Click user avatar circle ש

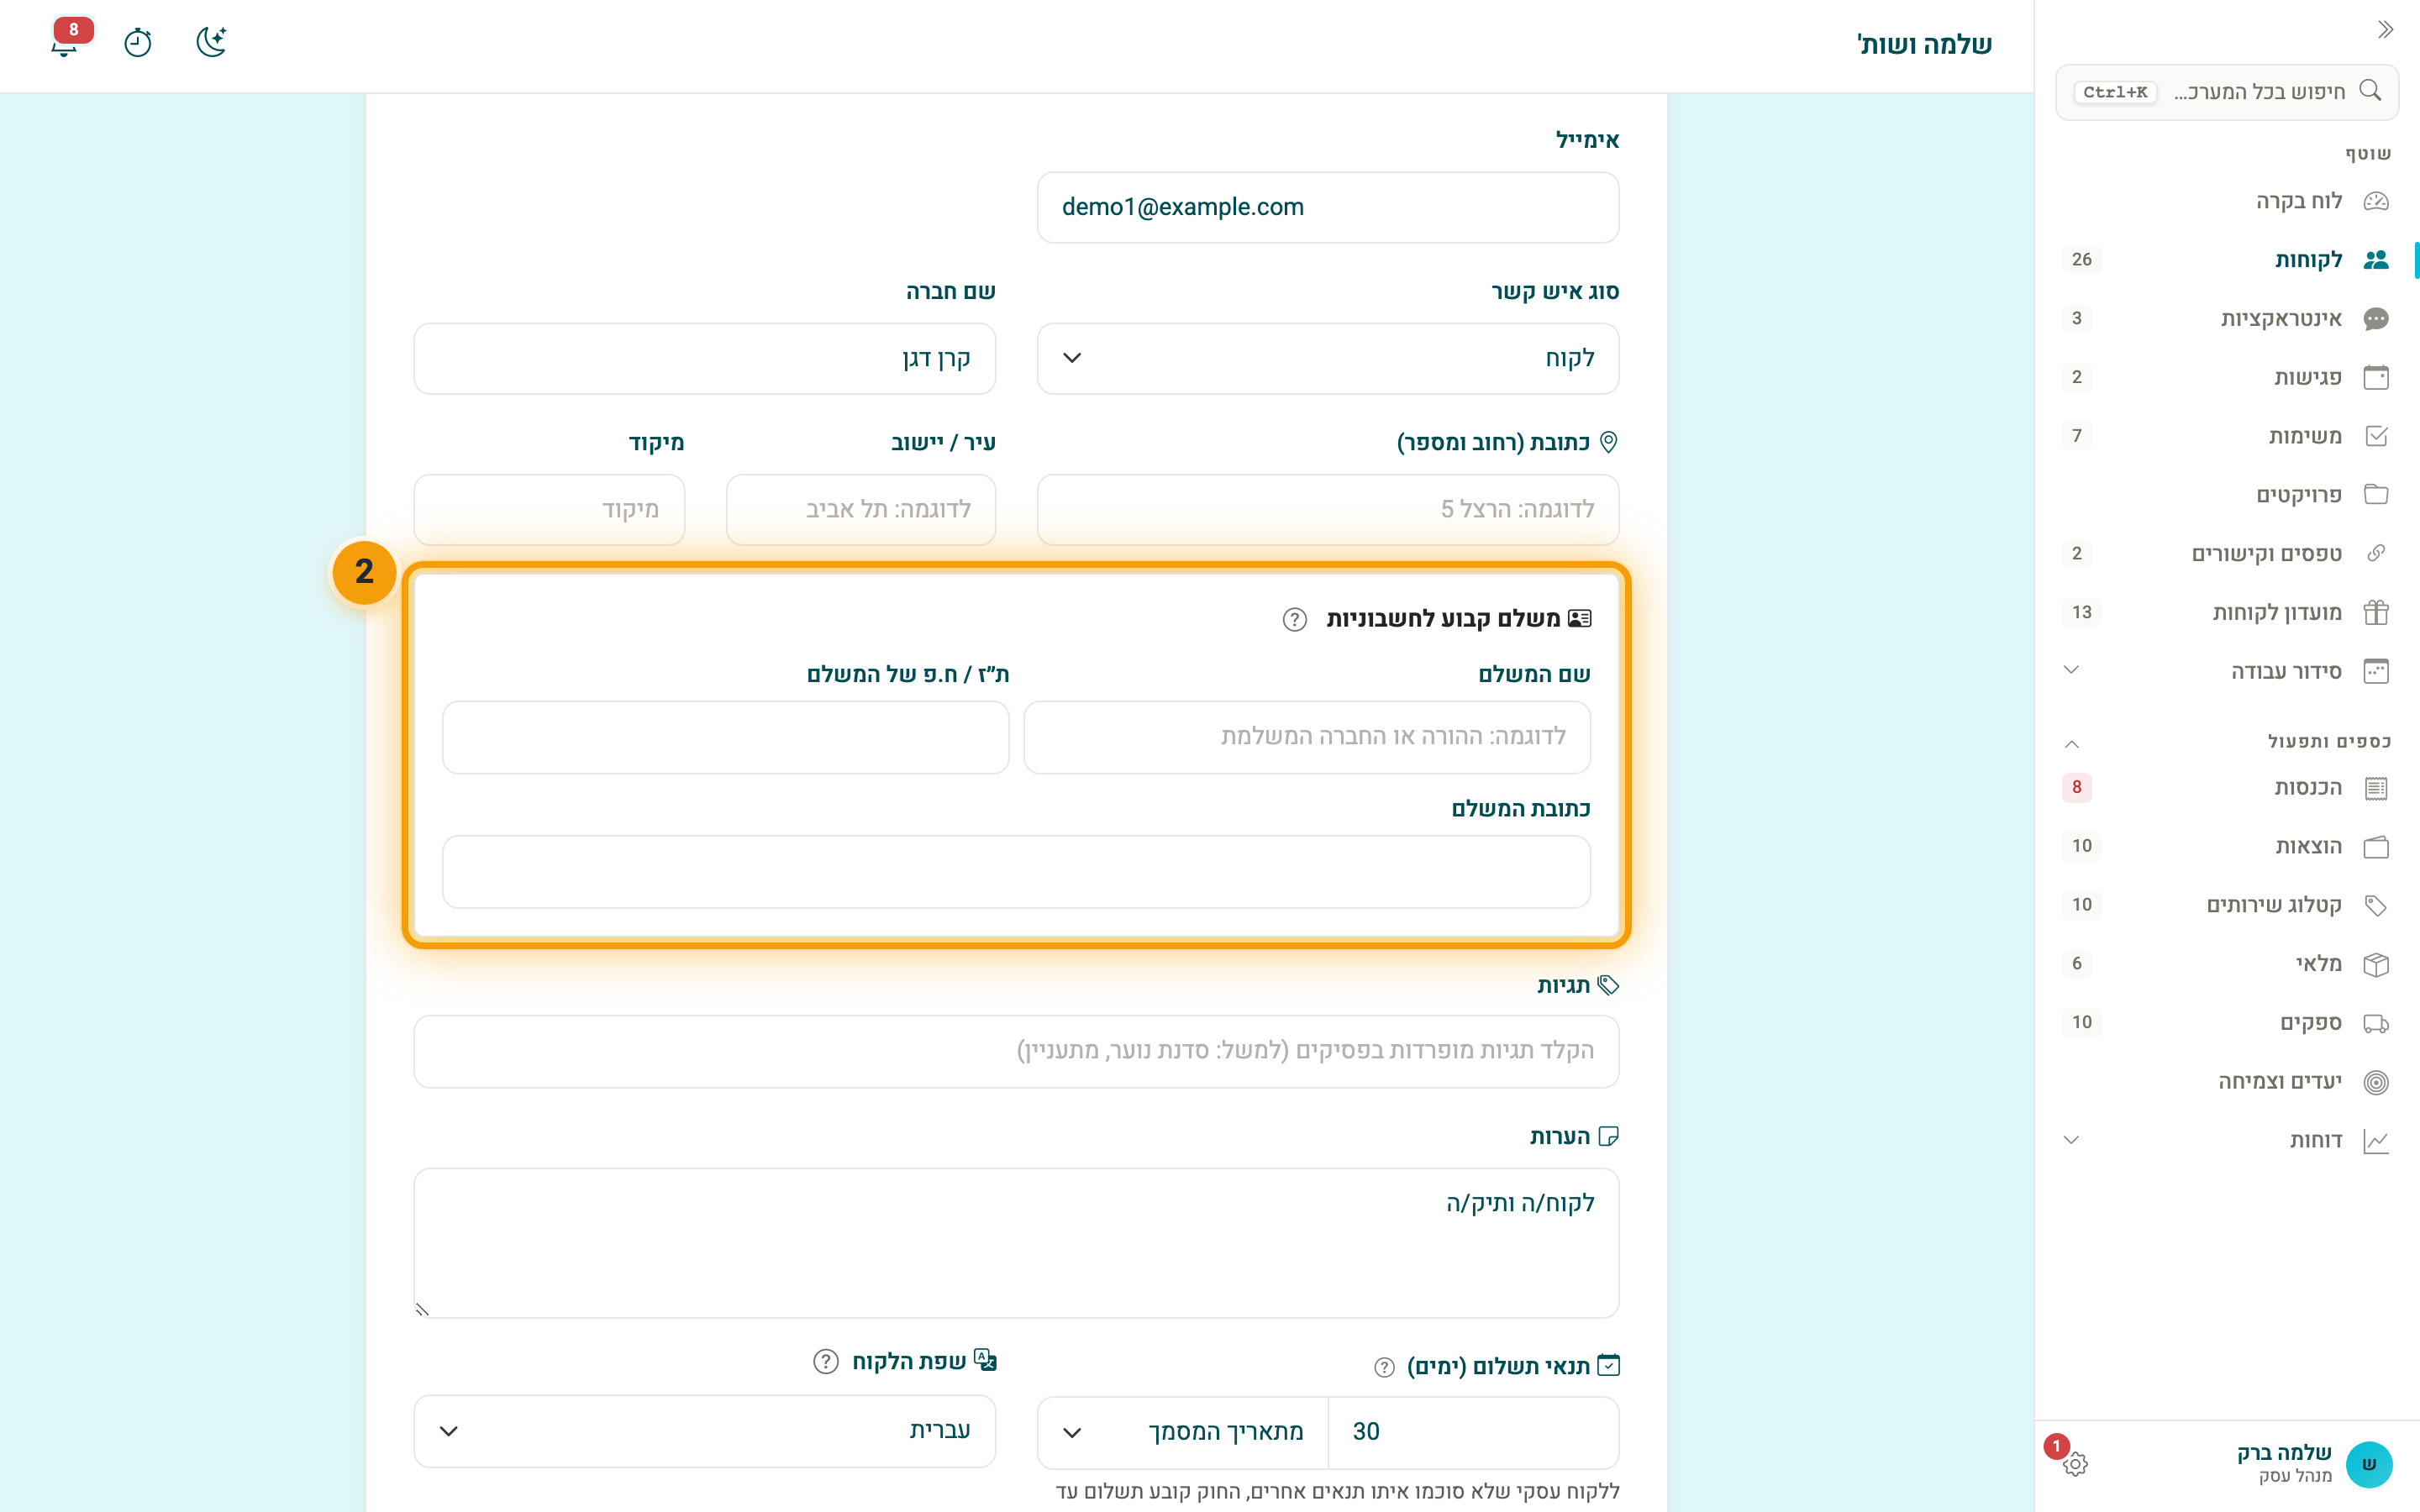[x=2368, y=1464]
